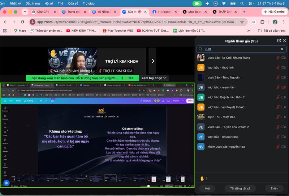Click the Mời invite button

[x=207, y=188]
